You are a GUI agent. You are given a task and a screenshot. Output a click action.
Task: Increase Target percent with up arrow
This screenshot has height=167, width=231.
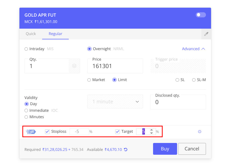(x=152, y=130)
